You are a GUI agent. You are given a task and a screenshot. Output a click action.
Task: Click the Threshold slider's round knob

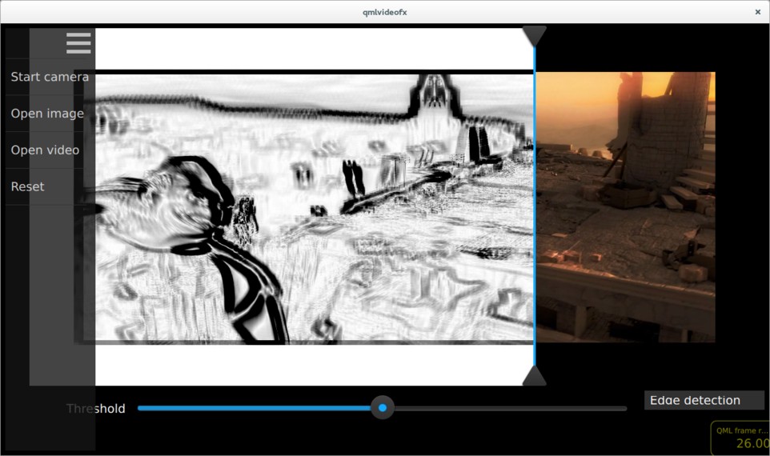383,408
